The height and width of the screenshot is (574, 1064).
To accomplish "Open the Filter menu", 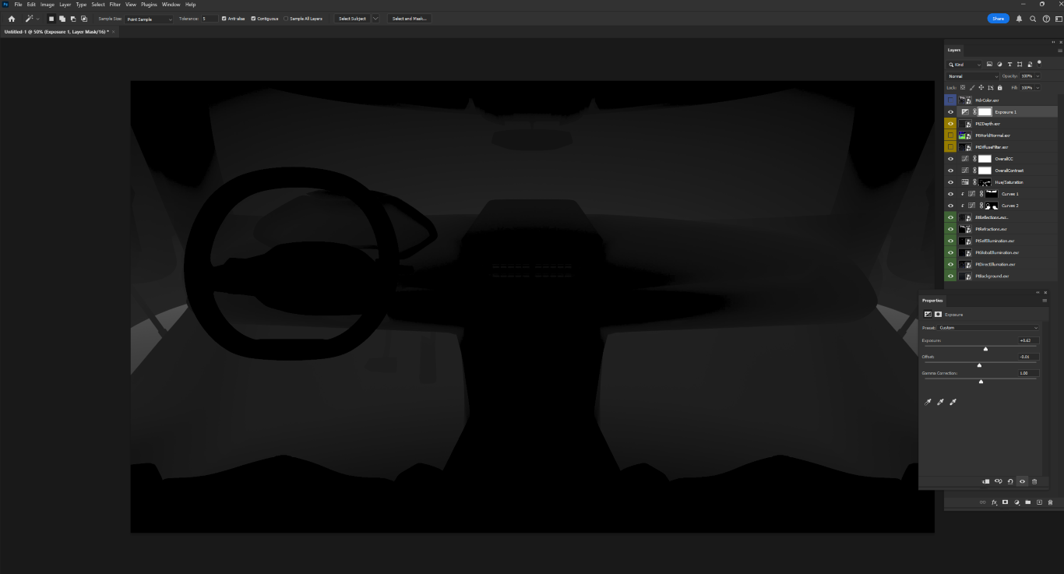I will 115,5.
